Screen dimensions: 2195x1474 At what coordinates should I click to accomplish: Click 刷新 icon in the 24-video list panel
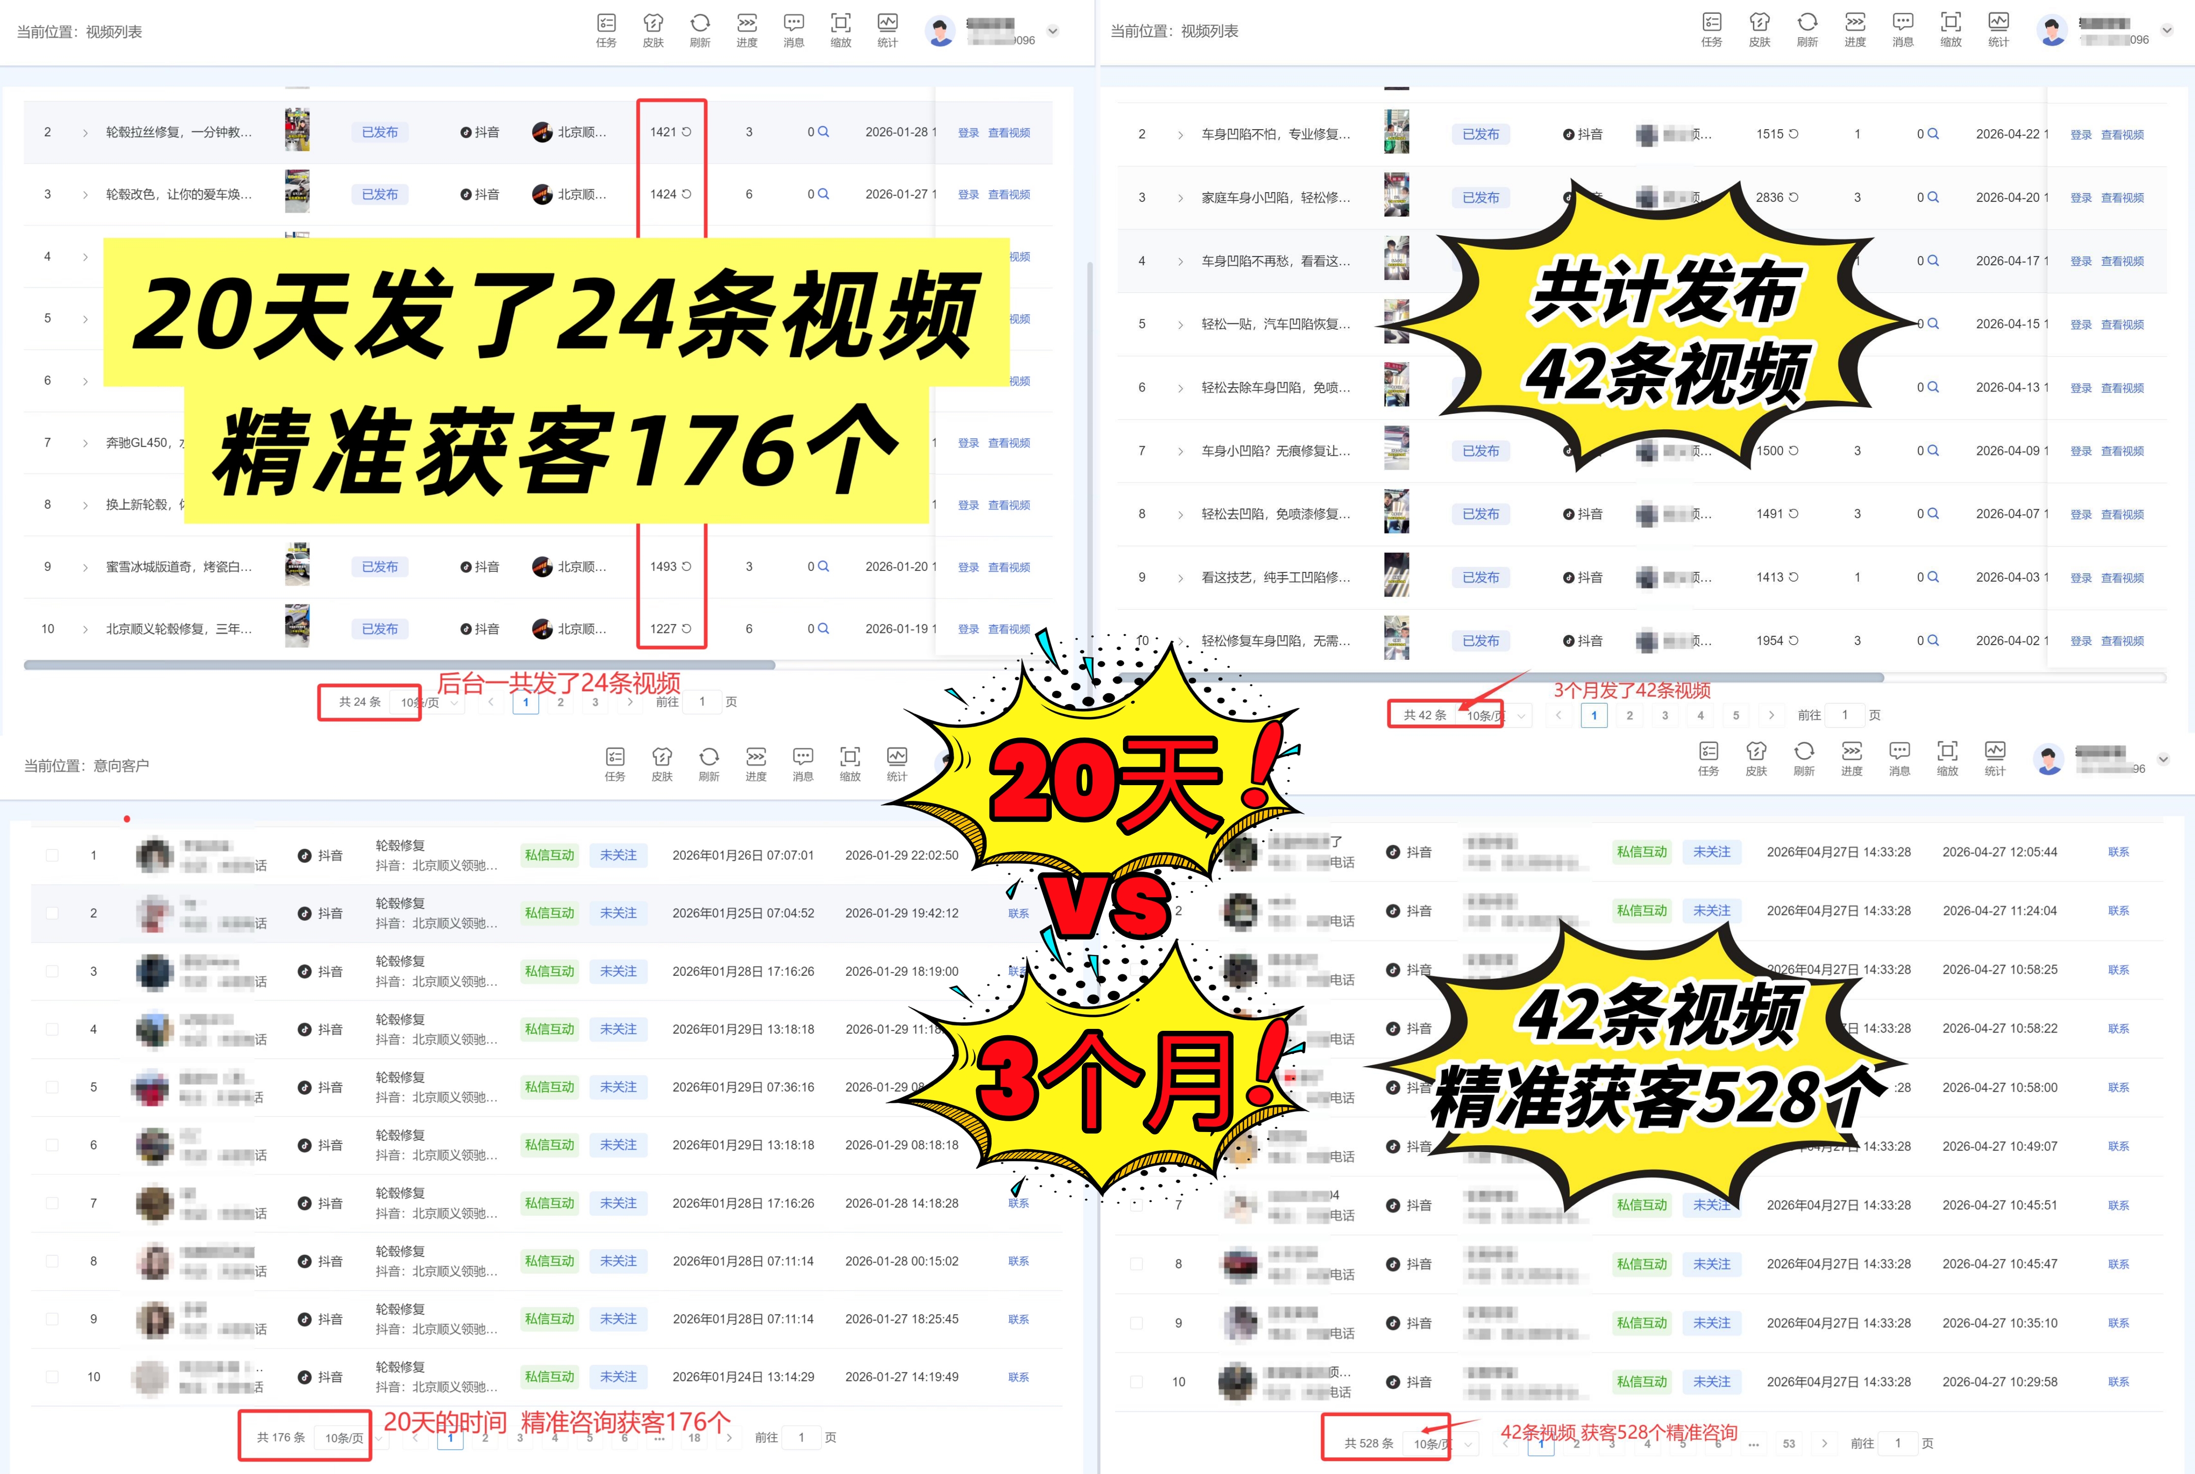(700, 29)
